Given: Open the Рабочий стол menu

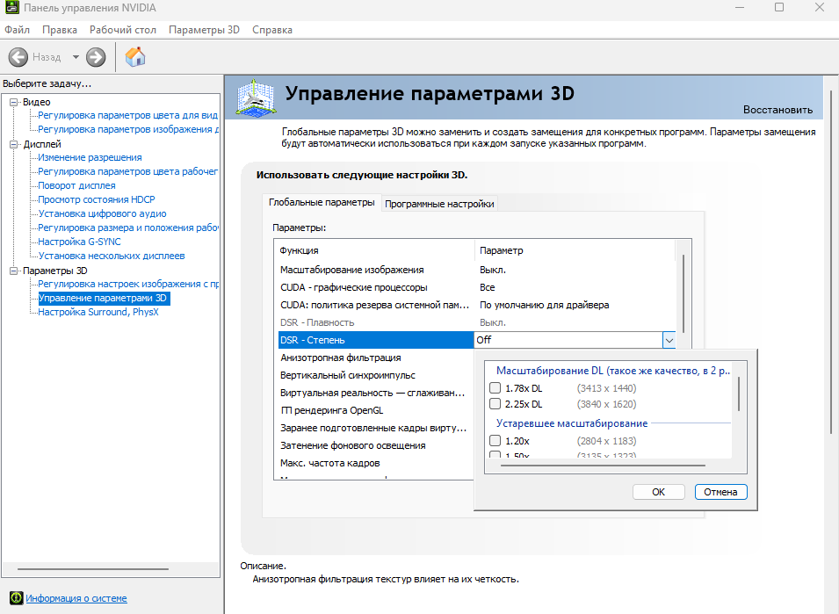Looking at the screenshot, I should (x=122, y=30).
